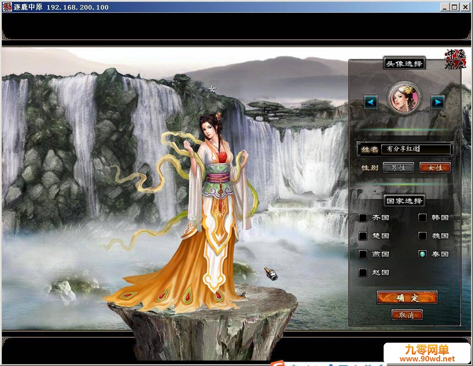Screen dimensions: 473x366
Task: Click the 女 label above the character
Action: [x=213, y=89]
